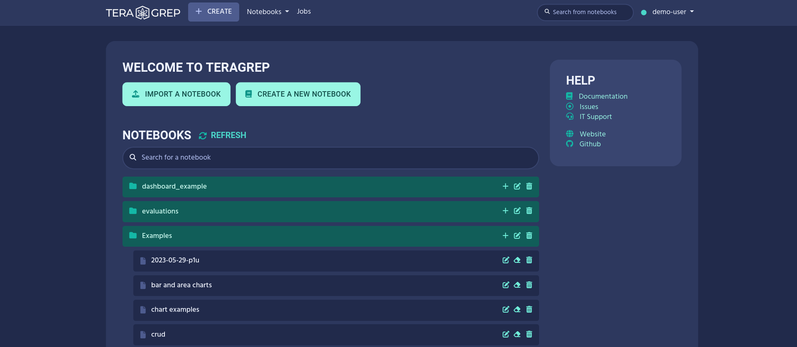The height and width of the screenshot is (347, 797).
Task: Go to the Jobs page
Action: (x=304, y=12)
